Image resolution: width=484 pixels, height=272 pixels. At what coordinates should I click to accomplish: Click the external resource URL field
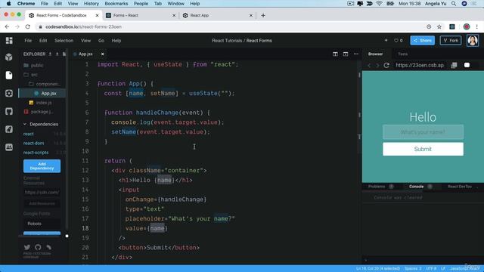(42, 193)
